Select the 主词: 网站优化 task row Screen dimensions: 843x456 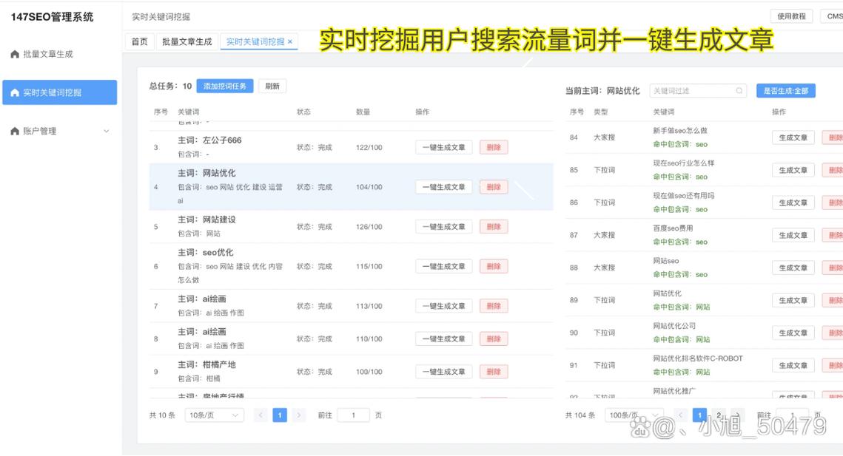coord(351,186)
